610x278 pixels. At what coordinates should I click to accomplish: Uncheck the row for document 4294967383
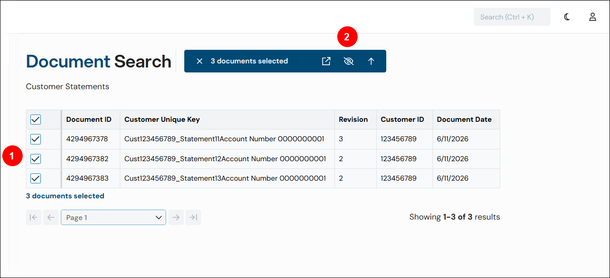pos(35,178)
